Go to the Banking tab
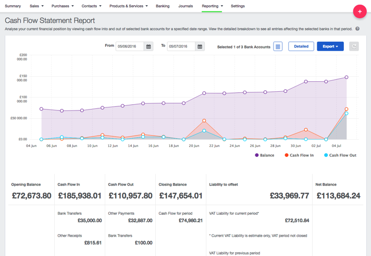Screen dimensions: 371x256 (163, 6)
